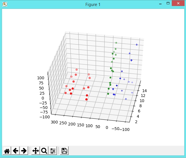Click the right axis tick label "8"
Screen dimensions: 186x158
click(x=140, y=106)
